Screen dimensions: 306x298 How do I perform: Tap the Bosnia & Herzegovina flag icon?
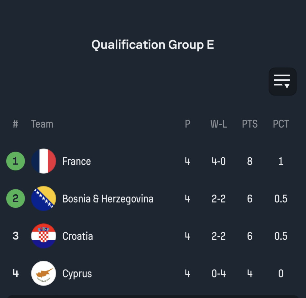44,199
